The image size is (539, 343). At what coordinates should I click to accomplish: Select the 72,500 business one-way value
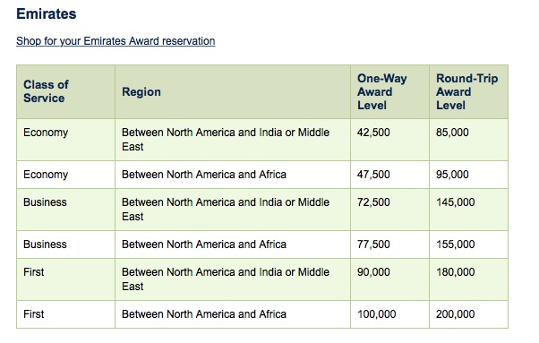pyautogui.click(x=373, y=202)
